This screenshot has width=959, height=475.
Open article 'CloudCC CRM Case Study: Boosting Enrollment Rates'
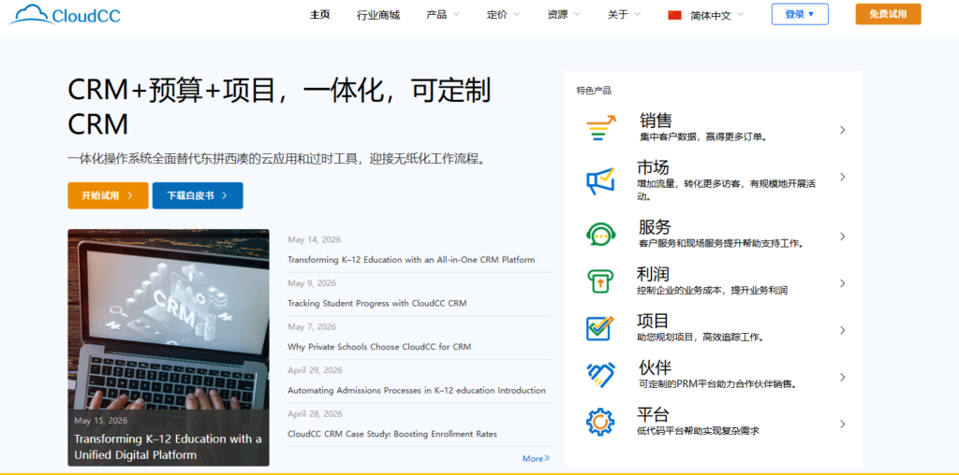tap(392, 434)
